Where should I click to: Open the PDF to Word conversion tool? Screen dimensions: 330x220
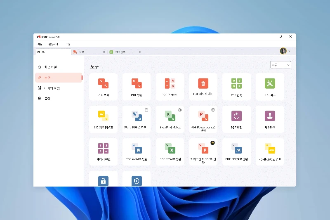click(137, 152)
